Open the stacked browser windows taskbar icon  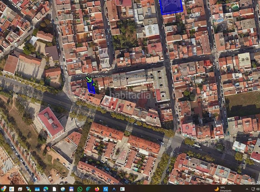coord(20,189)
